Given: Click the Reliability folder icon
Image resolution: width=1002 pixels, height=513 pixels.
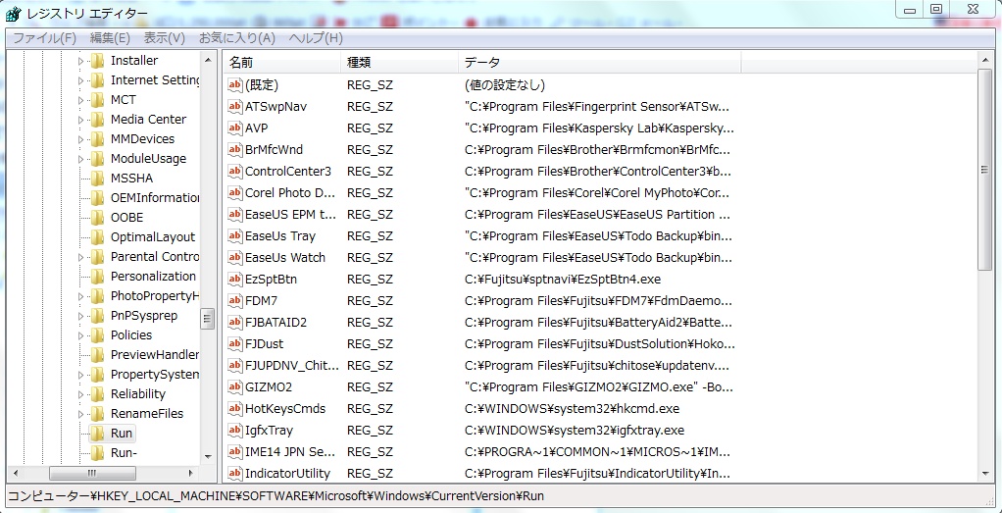Looking at the screenshot, I should coord(97,394).
